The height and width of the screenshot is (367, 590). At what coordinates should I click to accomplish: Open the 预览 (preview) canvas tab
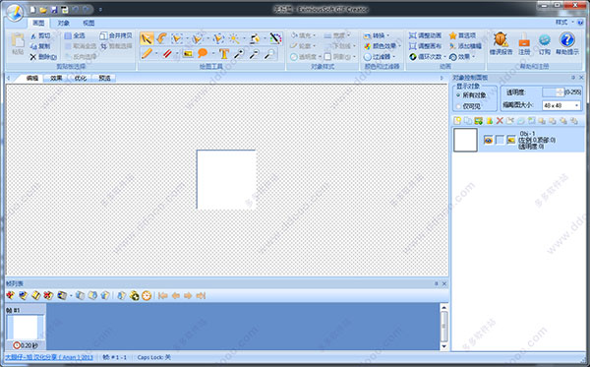[104, 79]
